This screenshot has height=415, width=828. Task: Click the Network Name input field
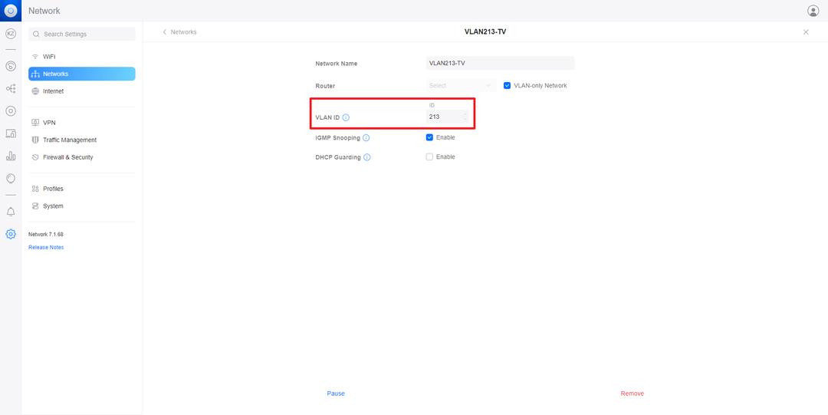pyautogui.click(x=500, y=64)
